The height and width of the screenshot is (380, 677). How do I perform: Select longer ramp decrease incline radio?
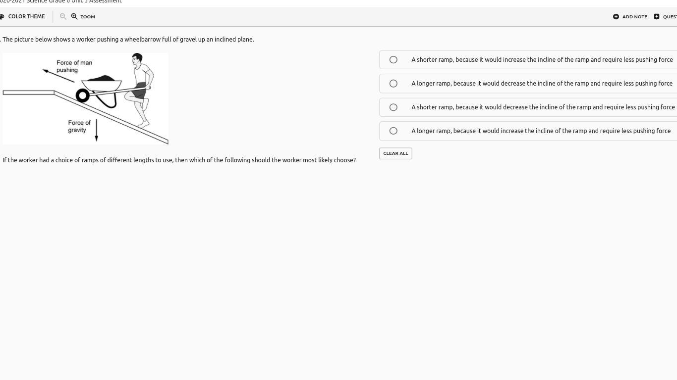[x=394, y=84]
